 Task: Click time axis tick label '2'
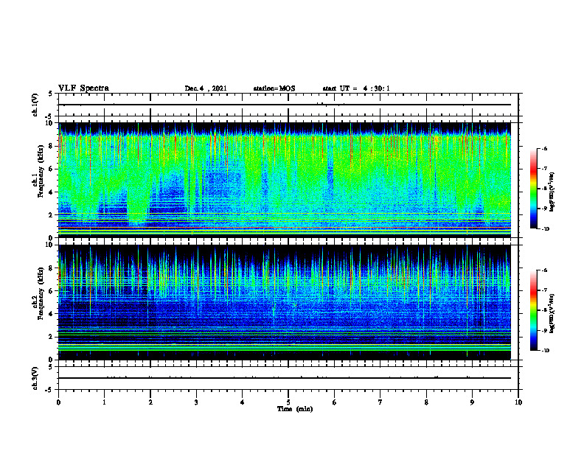pos(150,402)
